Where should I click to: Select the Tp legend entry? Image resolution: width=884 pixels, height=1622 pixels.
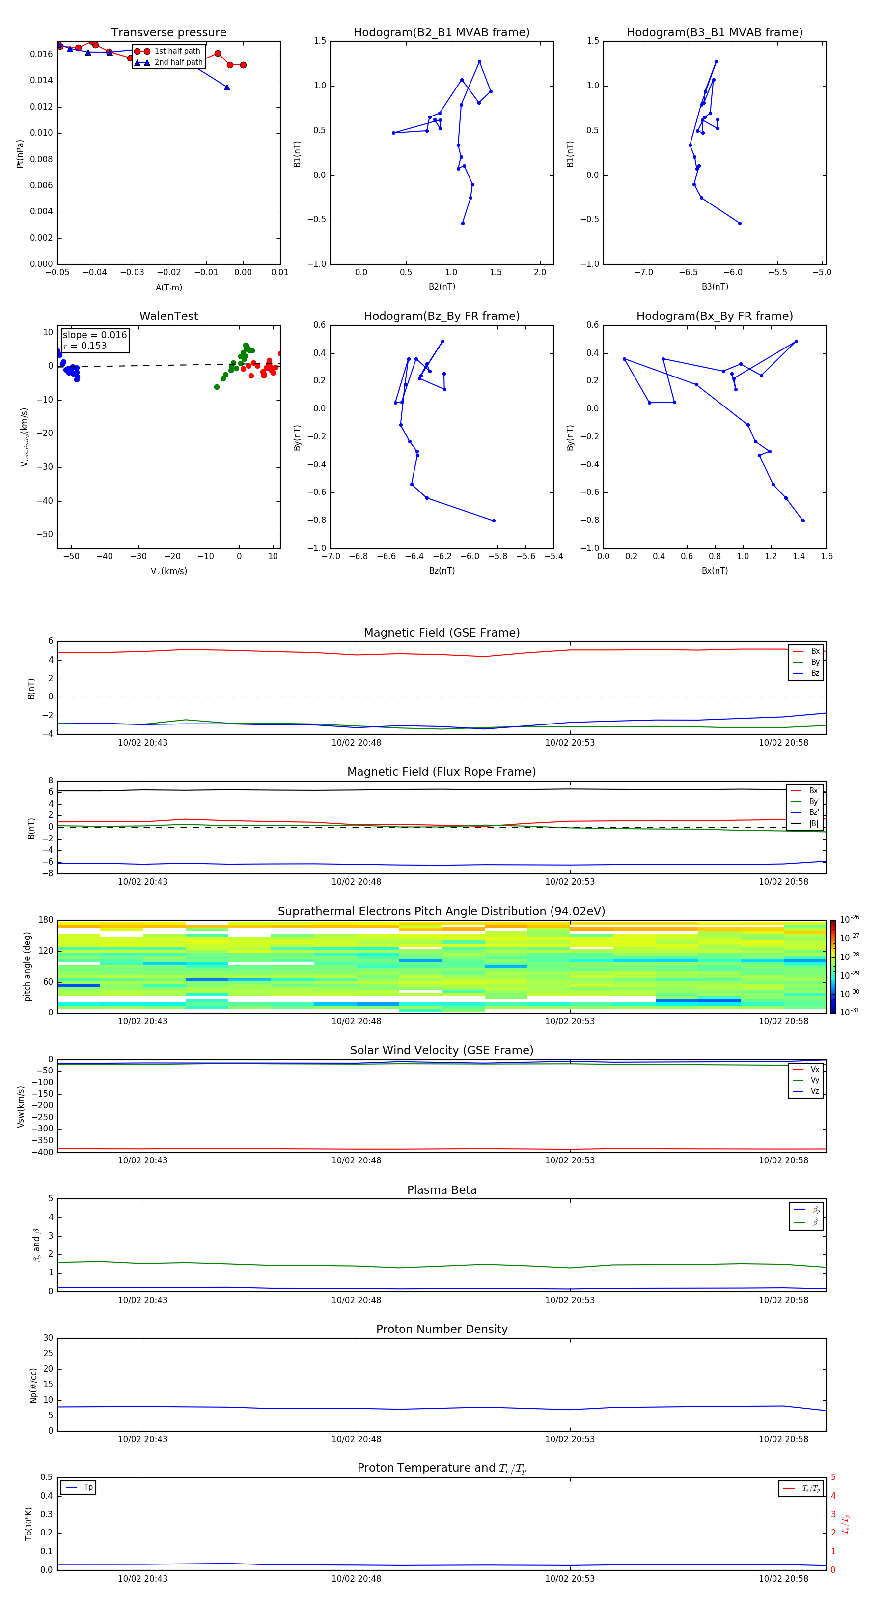pyautogui.click(x=79, y=1487)
